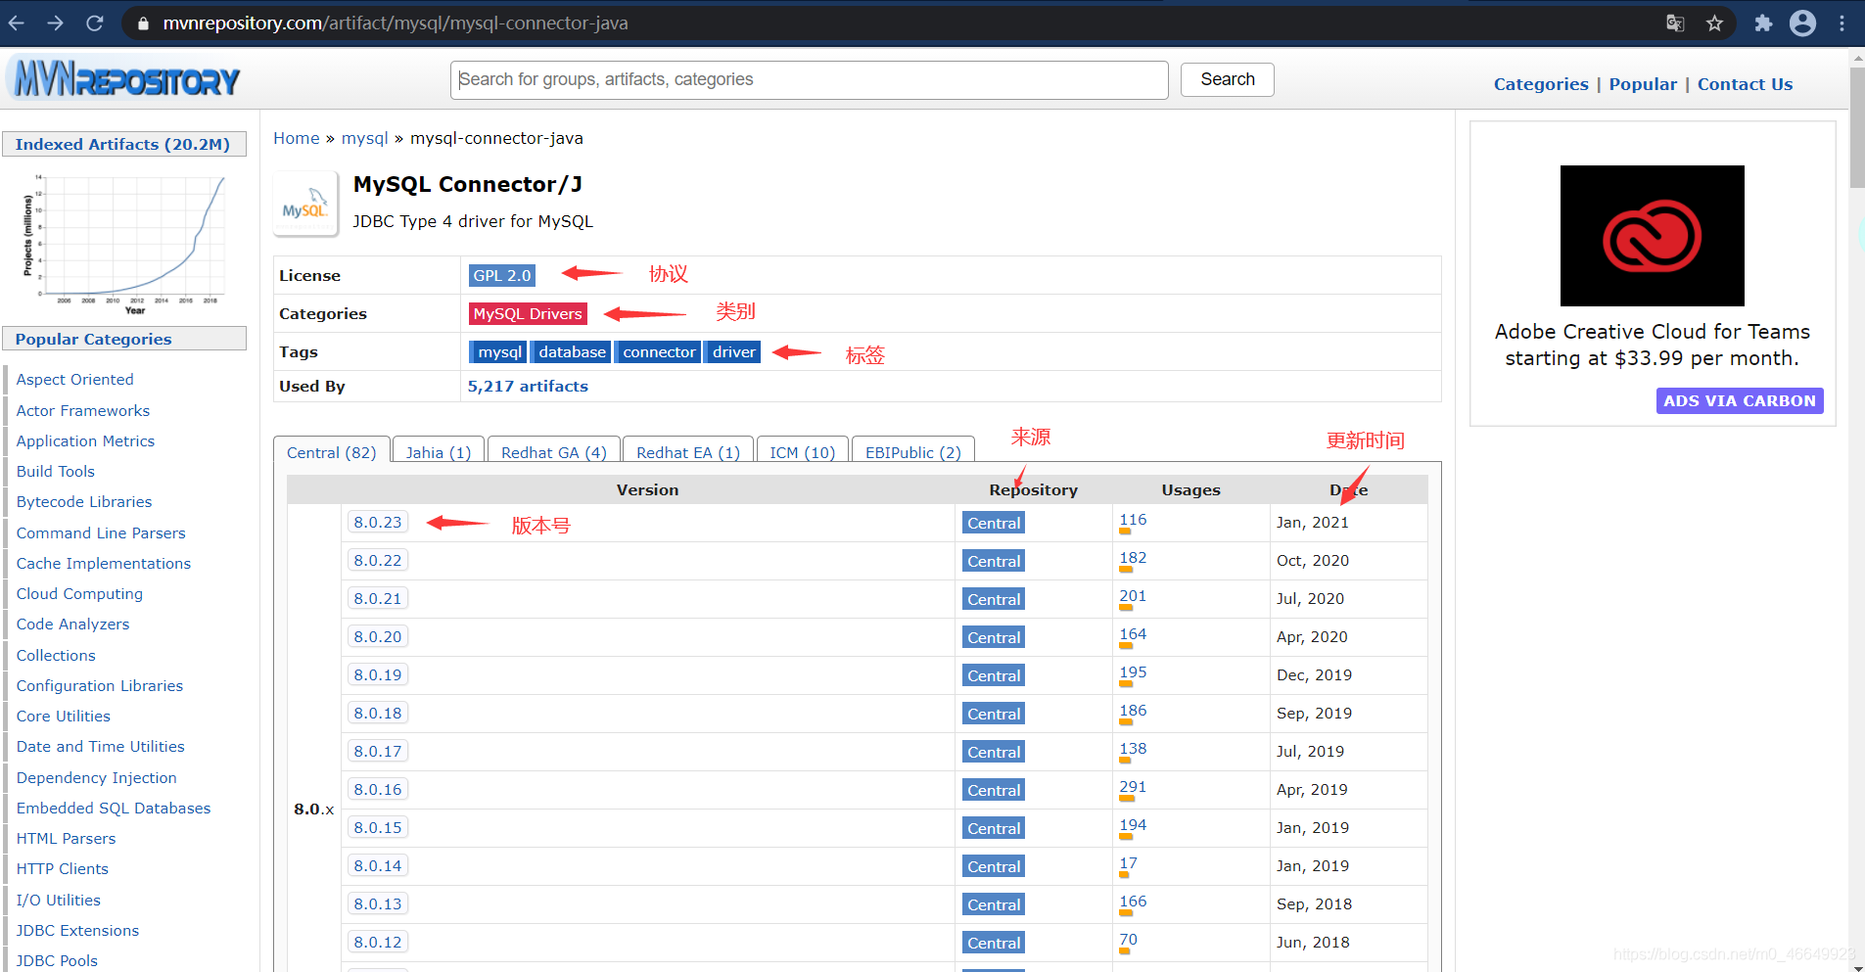
Task: Select the mysql tag
Action: (x=499, y=351)
